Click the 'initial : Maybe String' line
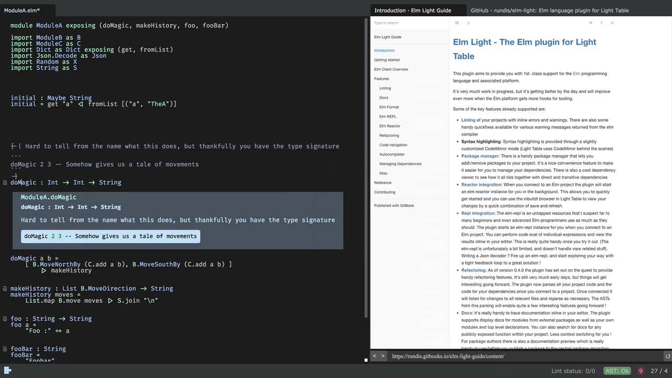This screenshot has width=672, height=378. click(51, 98)
